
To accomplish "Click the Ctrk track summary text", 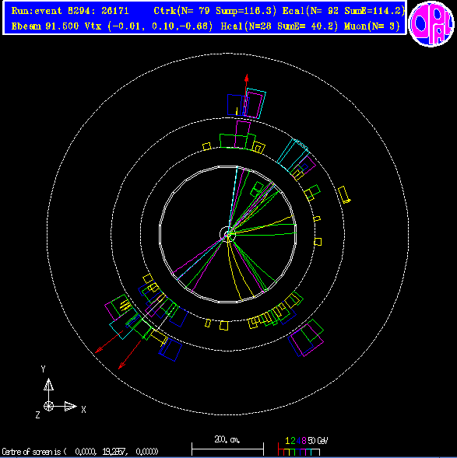I will point(215,11).
